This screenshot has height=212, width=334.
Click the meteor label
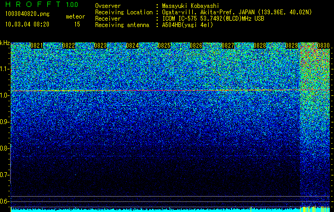(x=75, y=16)
